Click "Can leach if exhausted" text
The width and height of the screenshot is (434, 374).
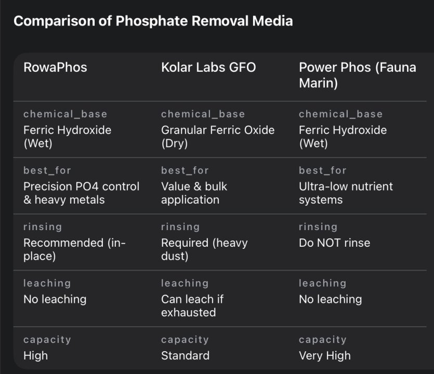point(192,305)
